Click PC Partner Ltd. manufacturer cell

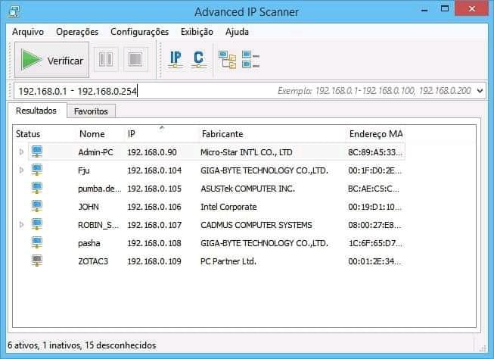tap(228, 261)
